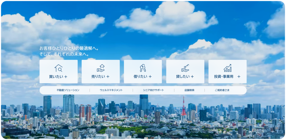
Task: Click the bar chart growth icon
Action: (227, 68)
